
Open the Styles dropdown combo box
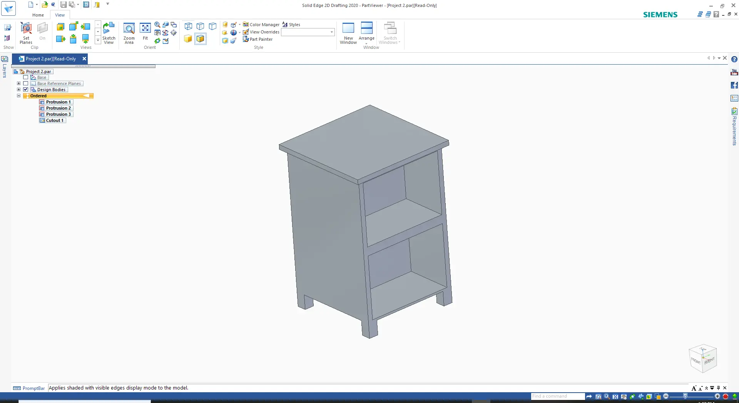(x=331, y=32)
